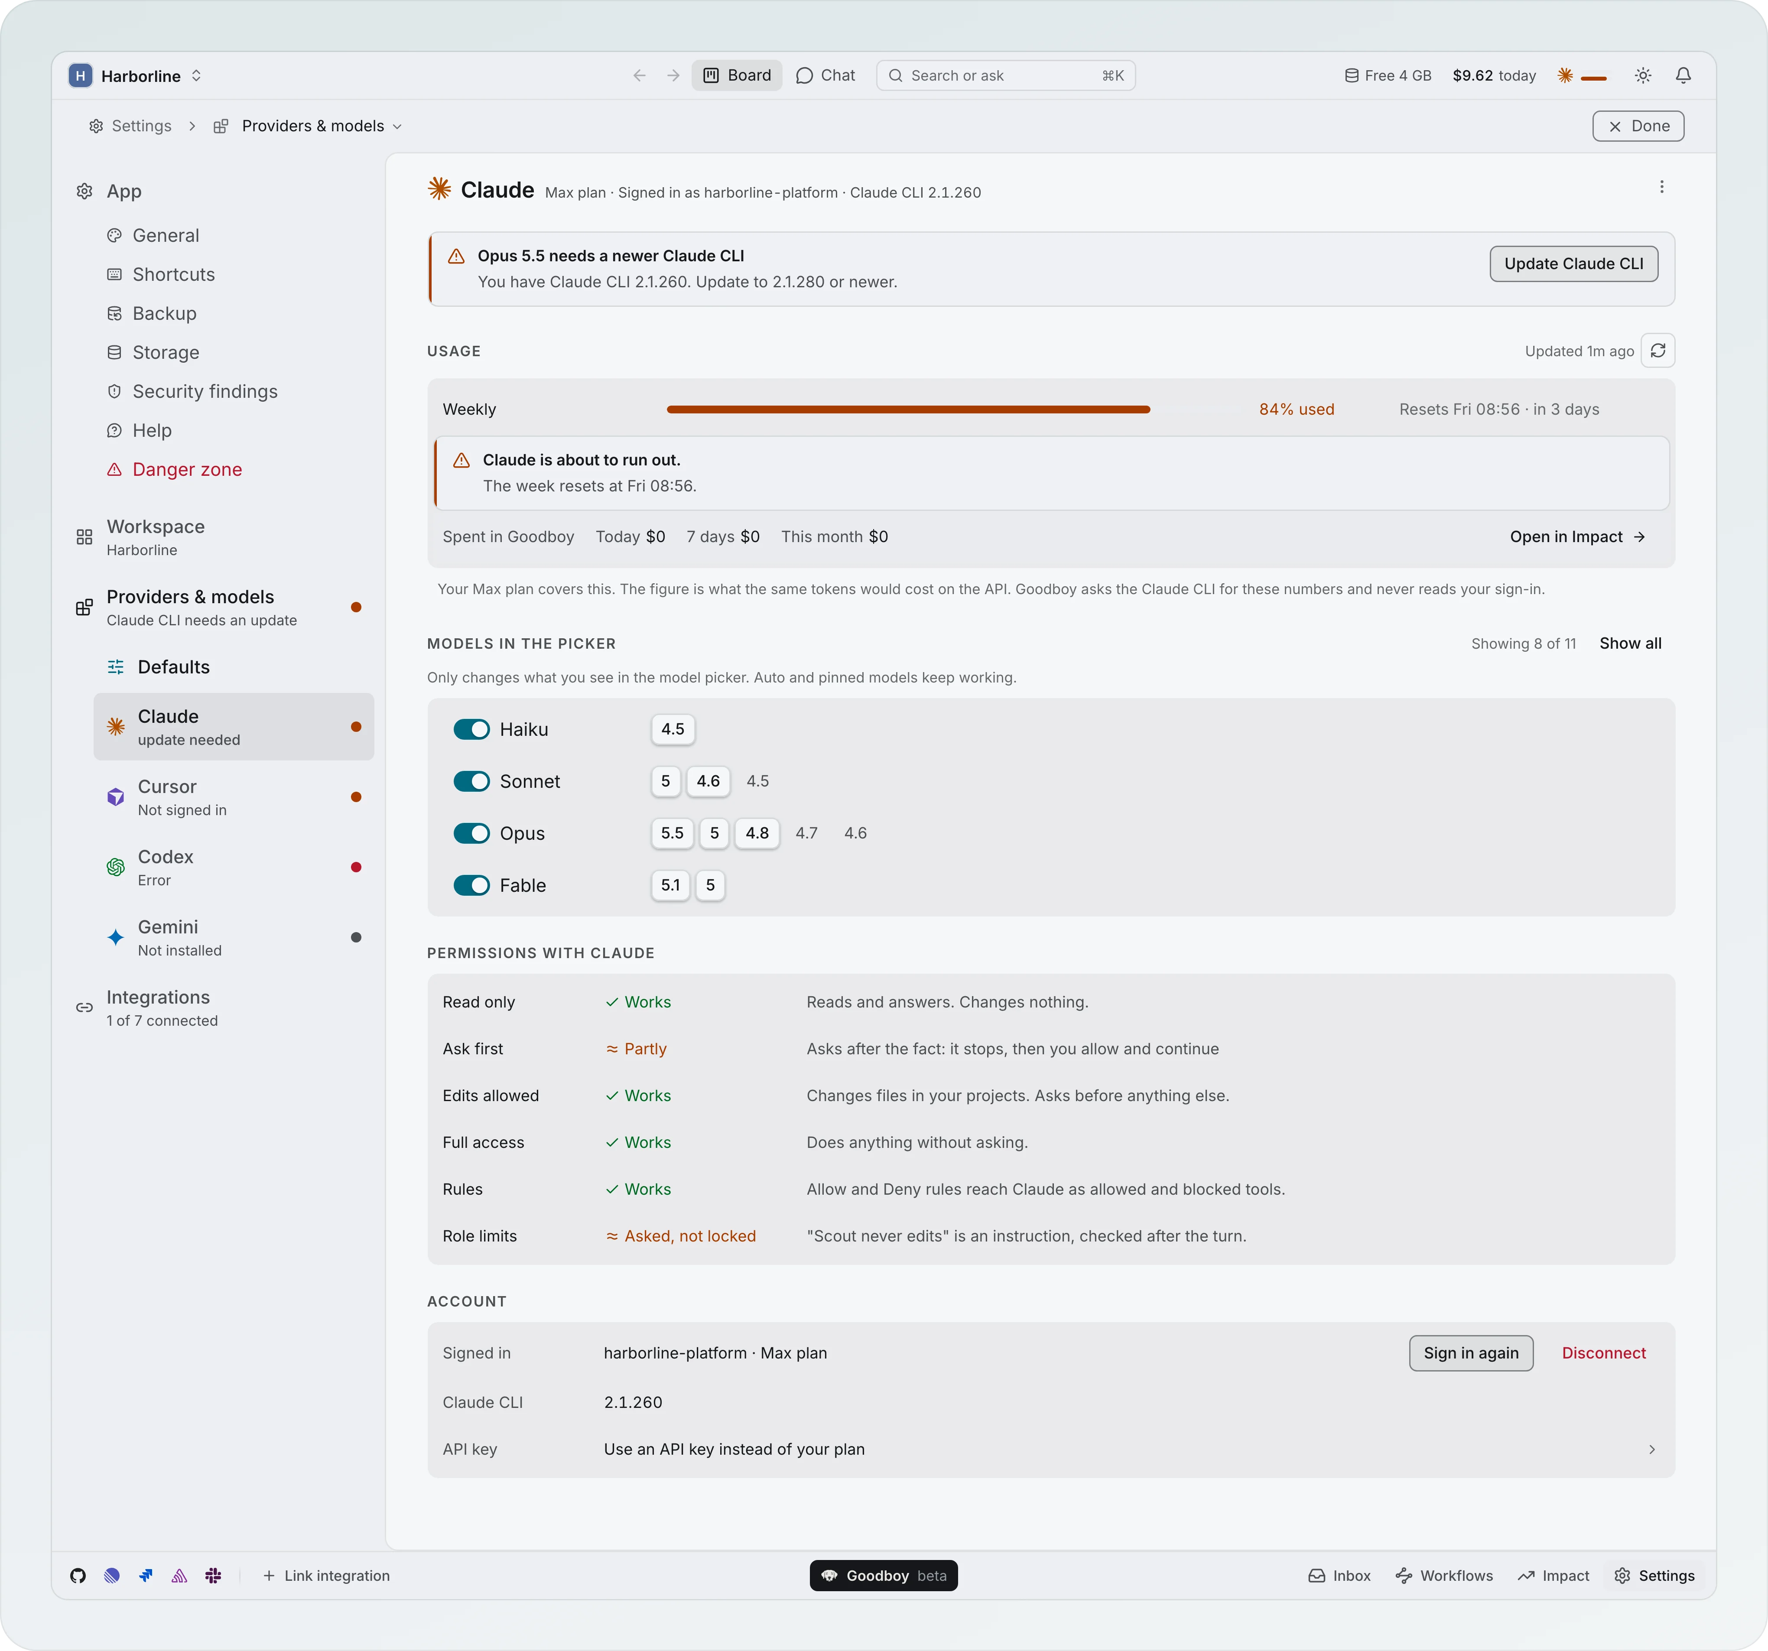Viewport: 1768px width, 1651px height.
Task: Go back with the left arrow
Action: pos(640,75)
